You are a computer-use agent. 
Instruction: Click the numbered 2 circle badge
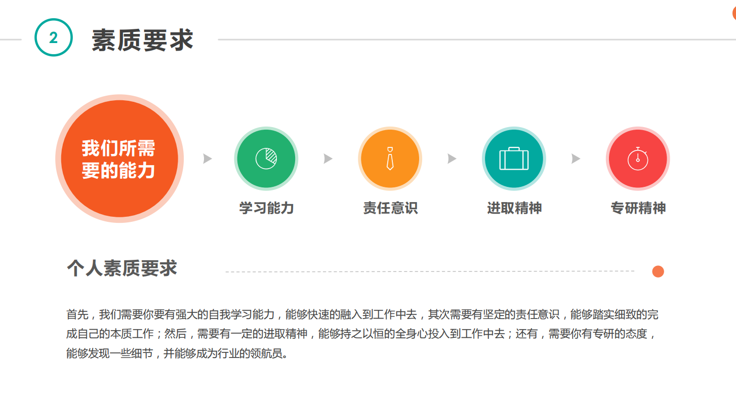click(x=54, y=37)
